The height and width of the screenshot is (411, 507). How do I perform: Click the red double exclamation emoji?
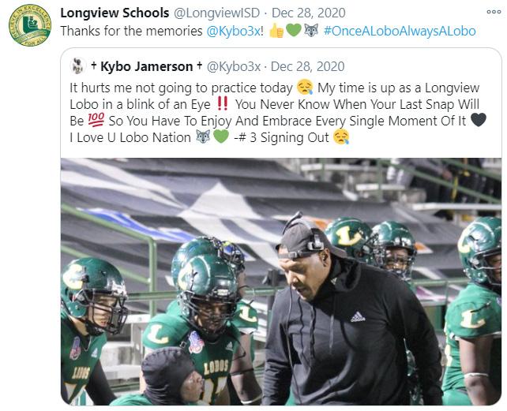point(223,103)
